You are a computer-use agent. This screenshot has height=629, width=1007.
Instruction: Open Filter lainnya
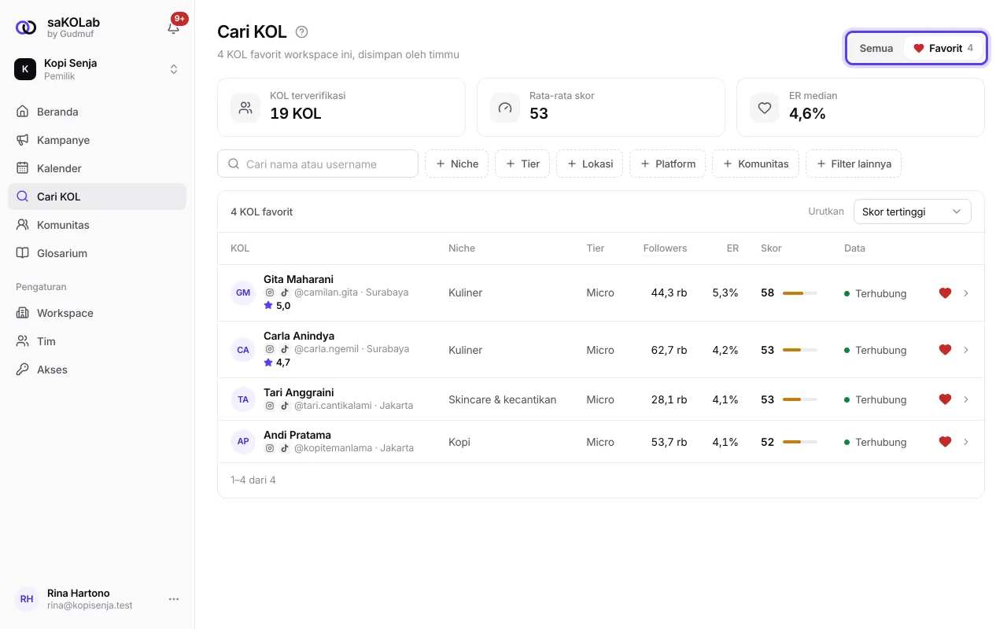tap(853, 164)
